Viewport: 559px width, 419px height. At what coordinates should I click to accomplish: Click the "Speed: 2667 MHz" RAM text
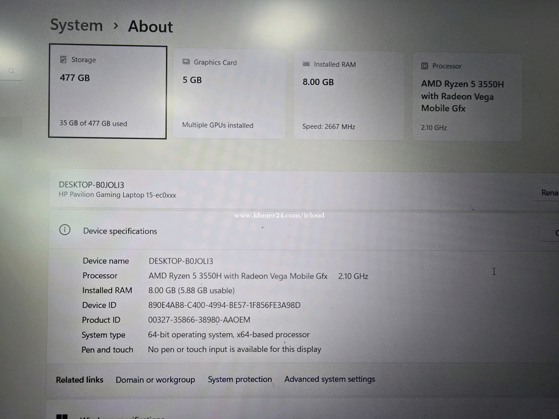tap(329, 127)
